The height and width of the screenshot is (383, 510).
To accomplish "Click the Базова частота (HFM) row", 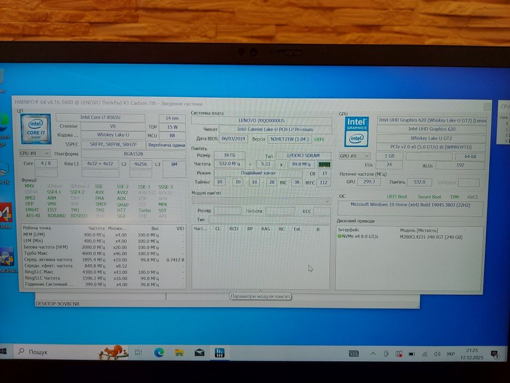I will [104, 247].
